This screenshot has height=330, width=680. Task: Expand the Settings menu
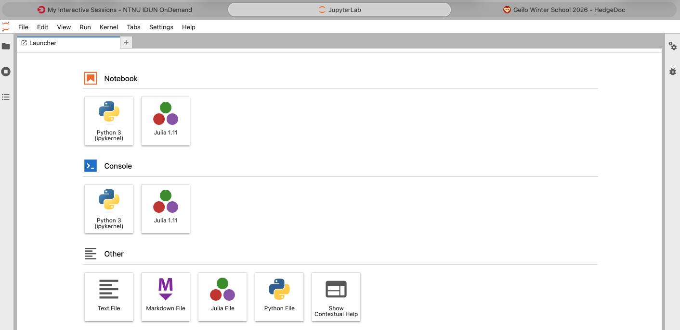[161, 27]
